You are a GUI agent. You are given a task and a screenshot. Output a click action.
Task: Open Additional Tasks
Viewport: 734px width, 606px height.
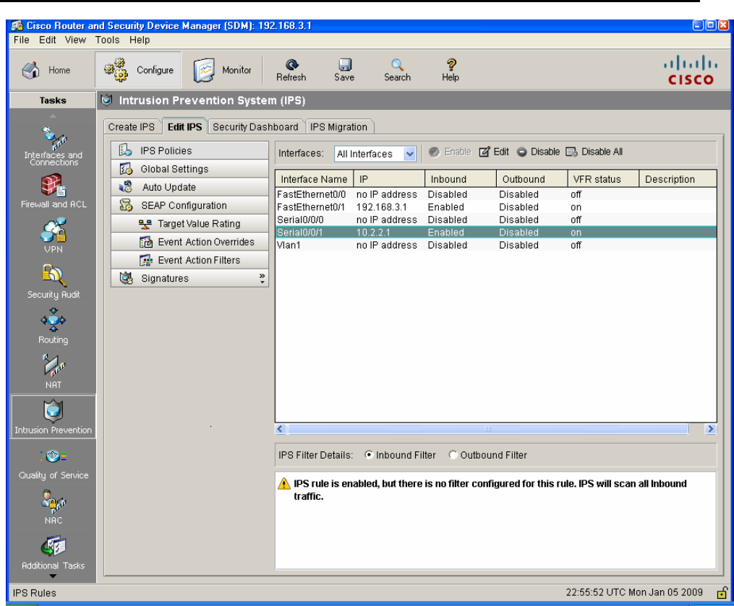[54, 553]
